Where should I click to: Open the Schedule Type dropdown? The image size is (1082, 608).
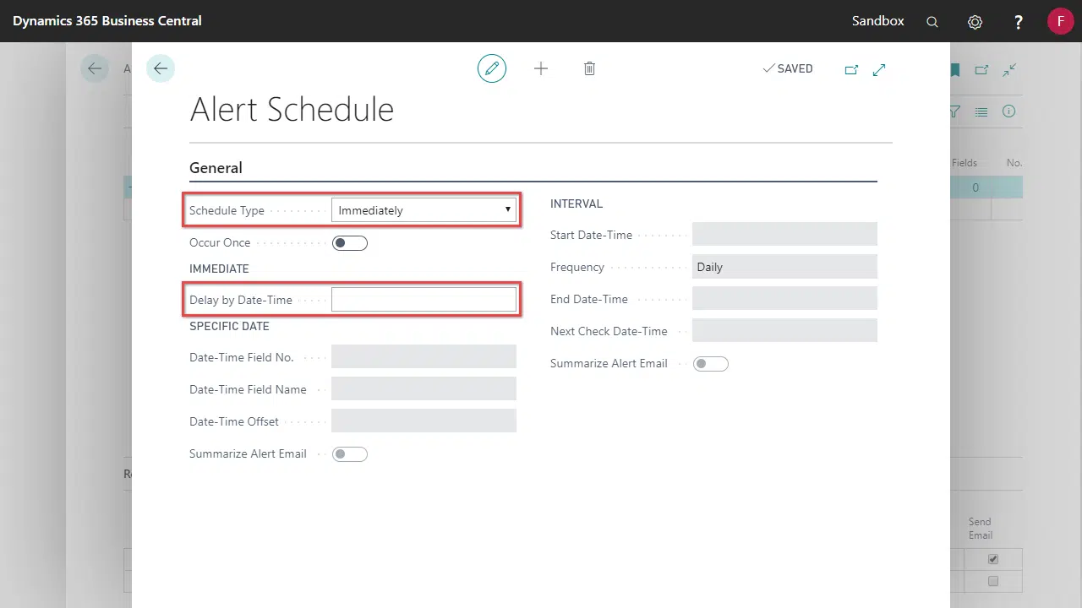[x=424, y=210]
